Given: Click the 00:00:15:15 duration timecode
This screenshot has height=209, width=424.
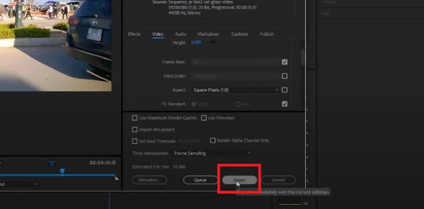Looking at the screenshot, I should tap(103, 163).
